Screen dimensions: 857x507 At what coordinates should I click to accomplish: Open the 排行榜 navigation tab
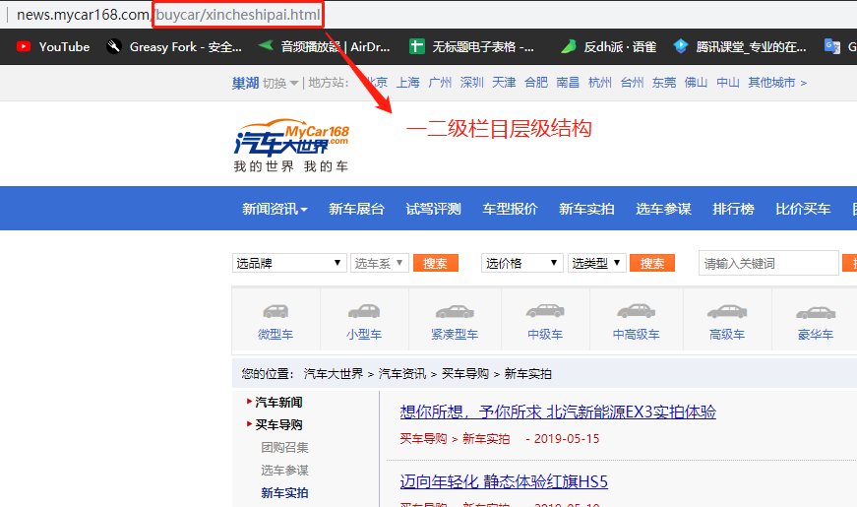pos(733,209)
